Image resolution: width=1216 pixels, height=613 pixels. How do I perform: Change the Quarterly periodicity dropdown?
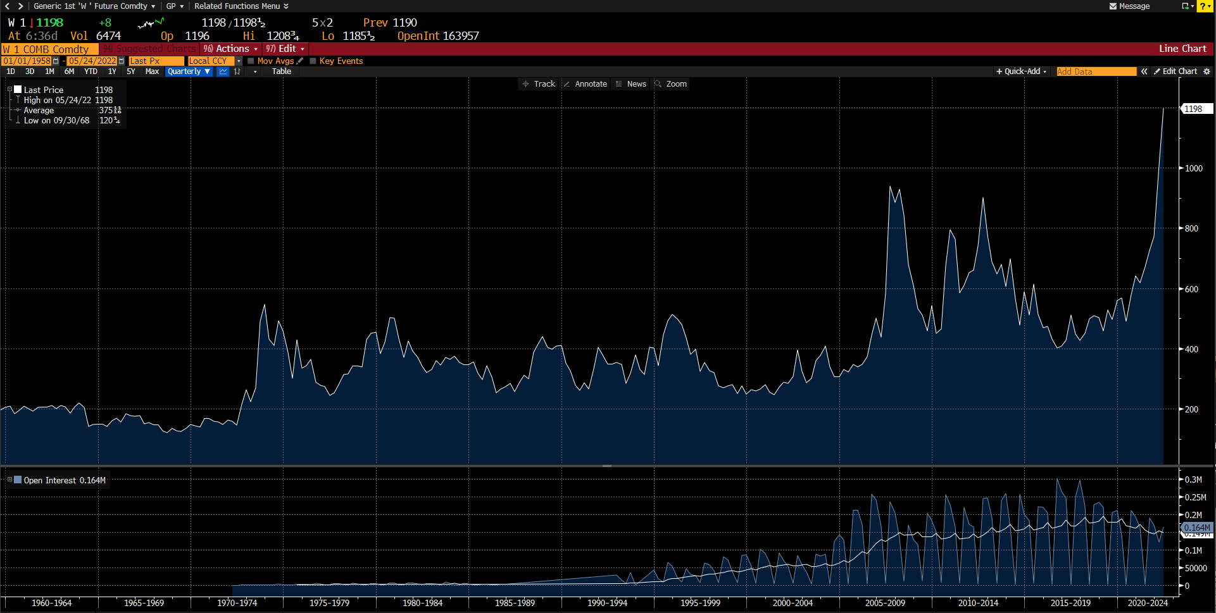tap(189, 71)
